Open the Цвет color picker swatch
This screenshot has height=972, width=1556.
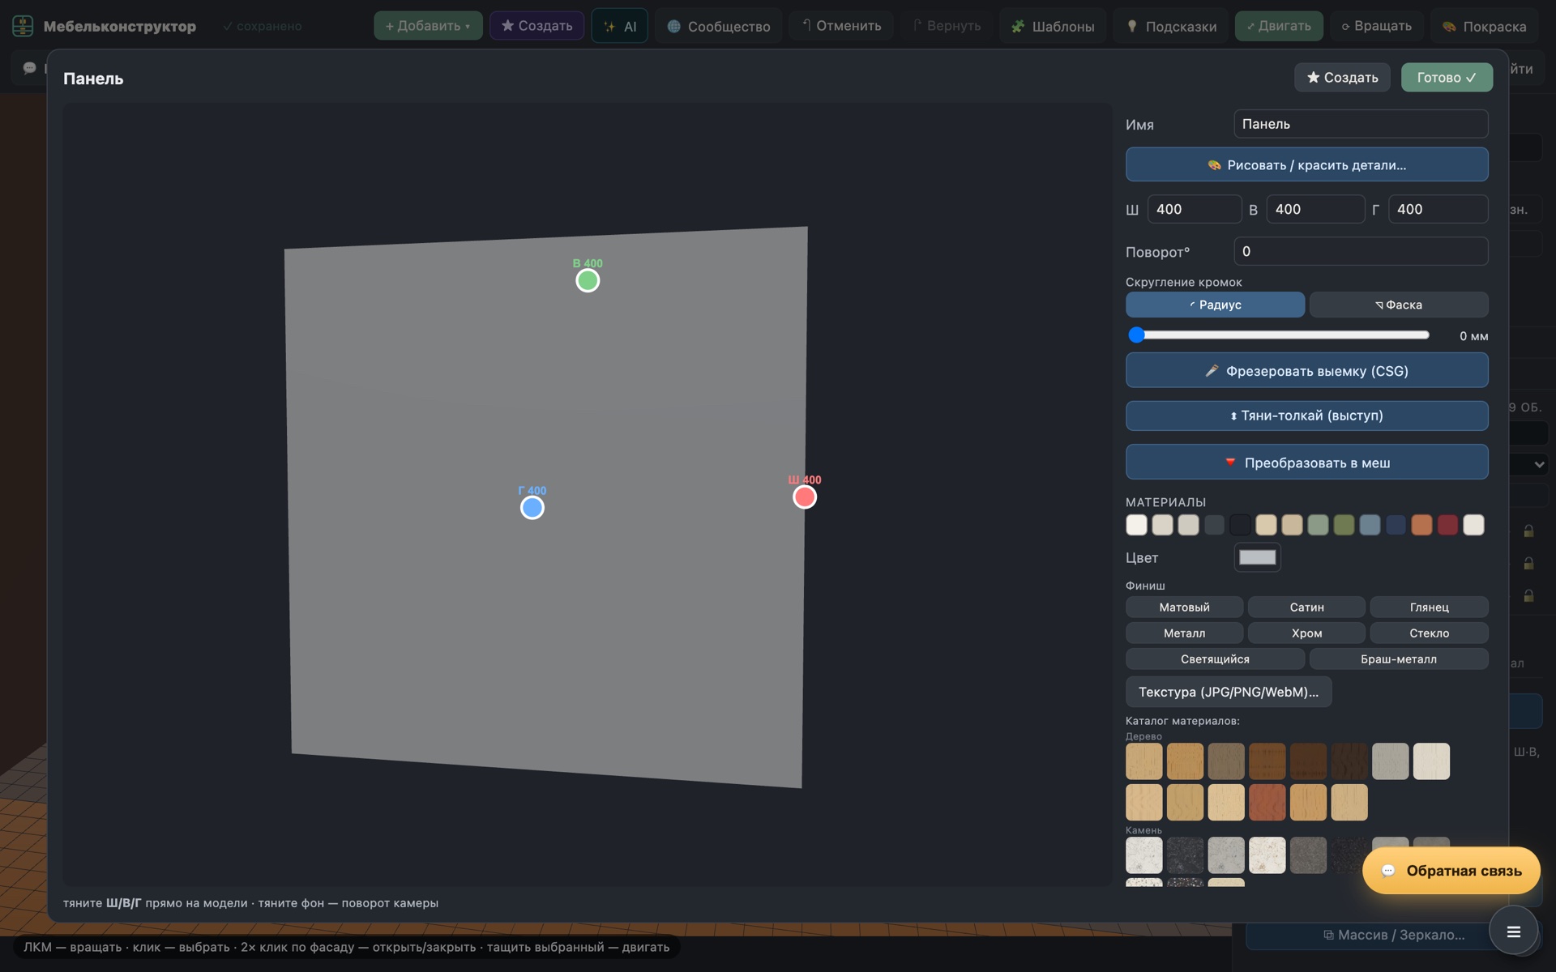pyautogui.click(x=1257, y=557)
